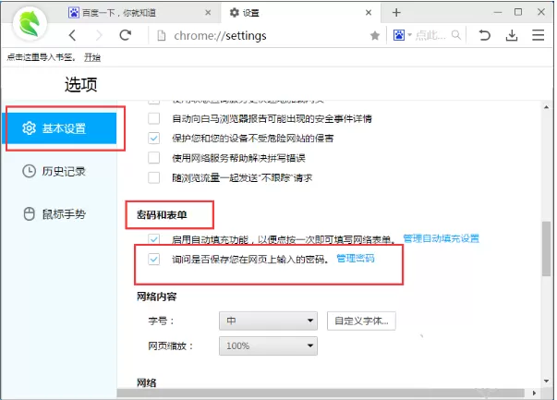Click the page icon before the URL
The width and height of the screenshot is (557, 400).
tap(162, 35)
